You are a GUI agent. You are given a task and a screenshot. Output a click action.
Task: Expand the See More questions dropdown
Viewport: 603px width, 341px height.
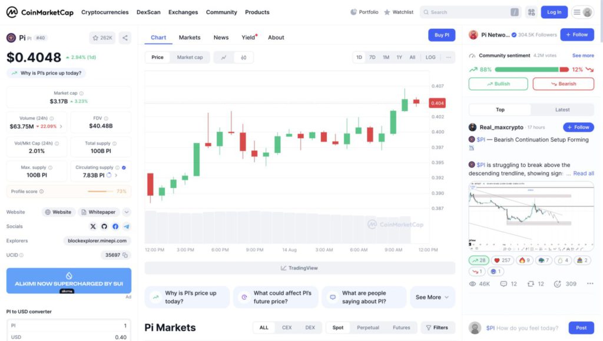[432, 297]
